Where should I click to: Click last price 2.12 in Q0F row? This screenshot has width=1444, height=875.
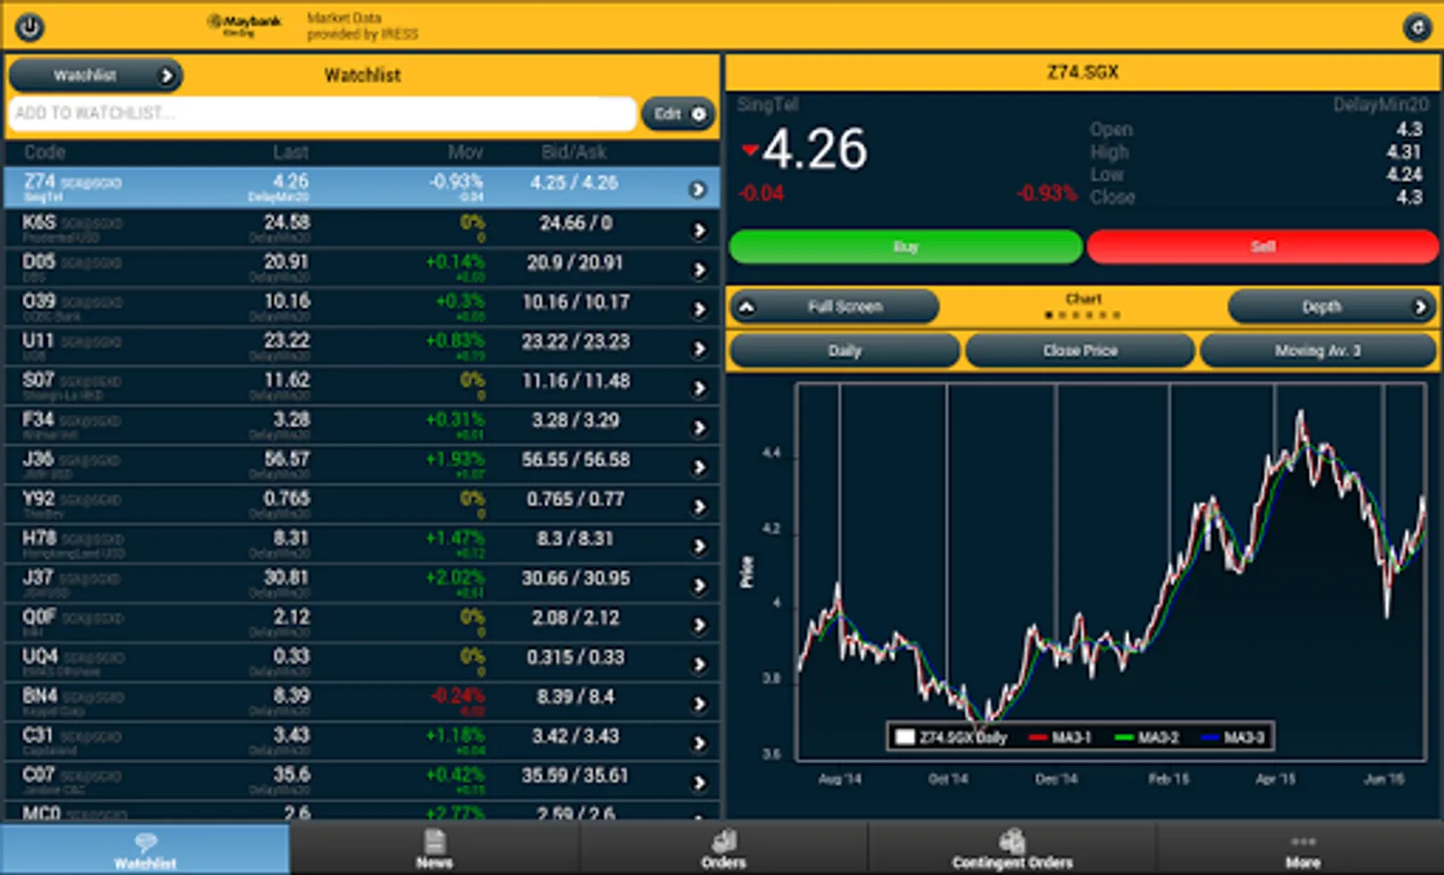[x=292, y=617]
